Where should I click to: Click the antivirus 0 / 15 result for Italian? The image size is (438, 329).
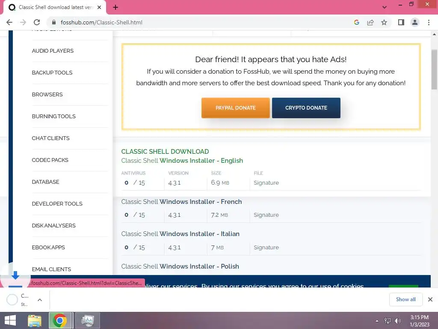(x=135, y=247)
